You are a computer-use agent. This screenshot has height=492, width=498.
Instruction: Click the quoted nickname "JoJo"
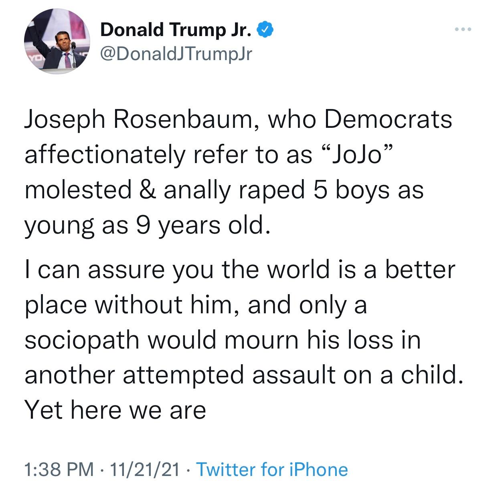coord(354,154)
